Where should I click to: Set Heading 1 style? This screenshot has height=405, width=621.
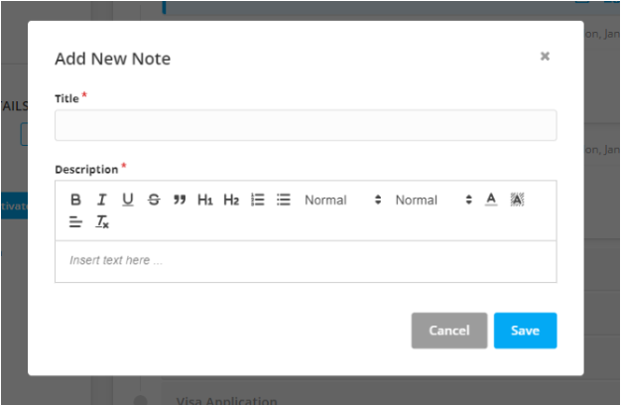[x=205, y=200]
